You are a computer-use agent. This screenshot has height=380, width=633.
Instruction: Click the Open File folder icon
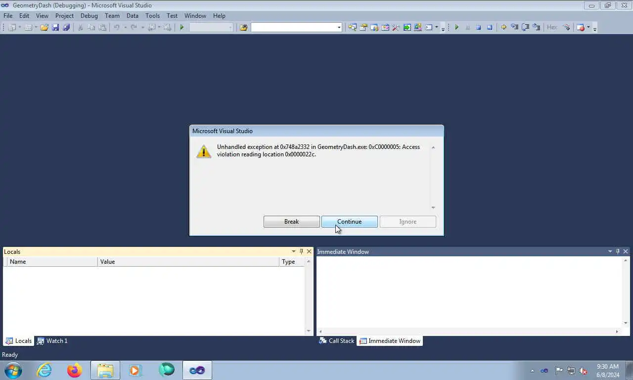point(45,27)
